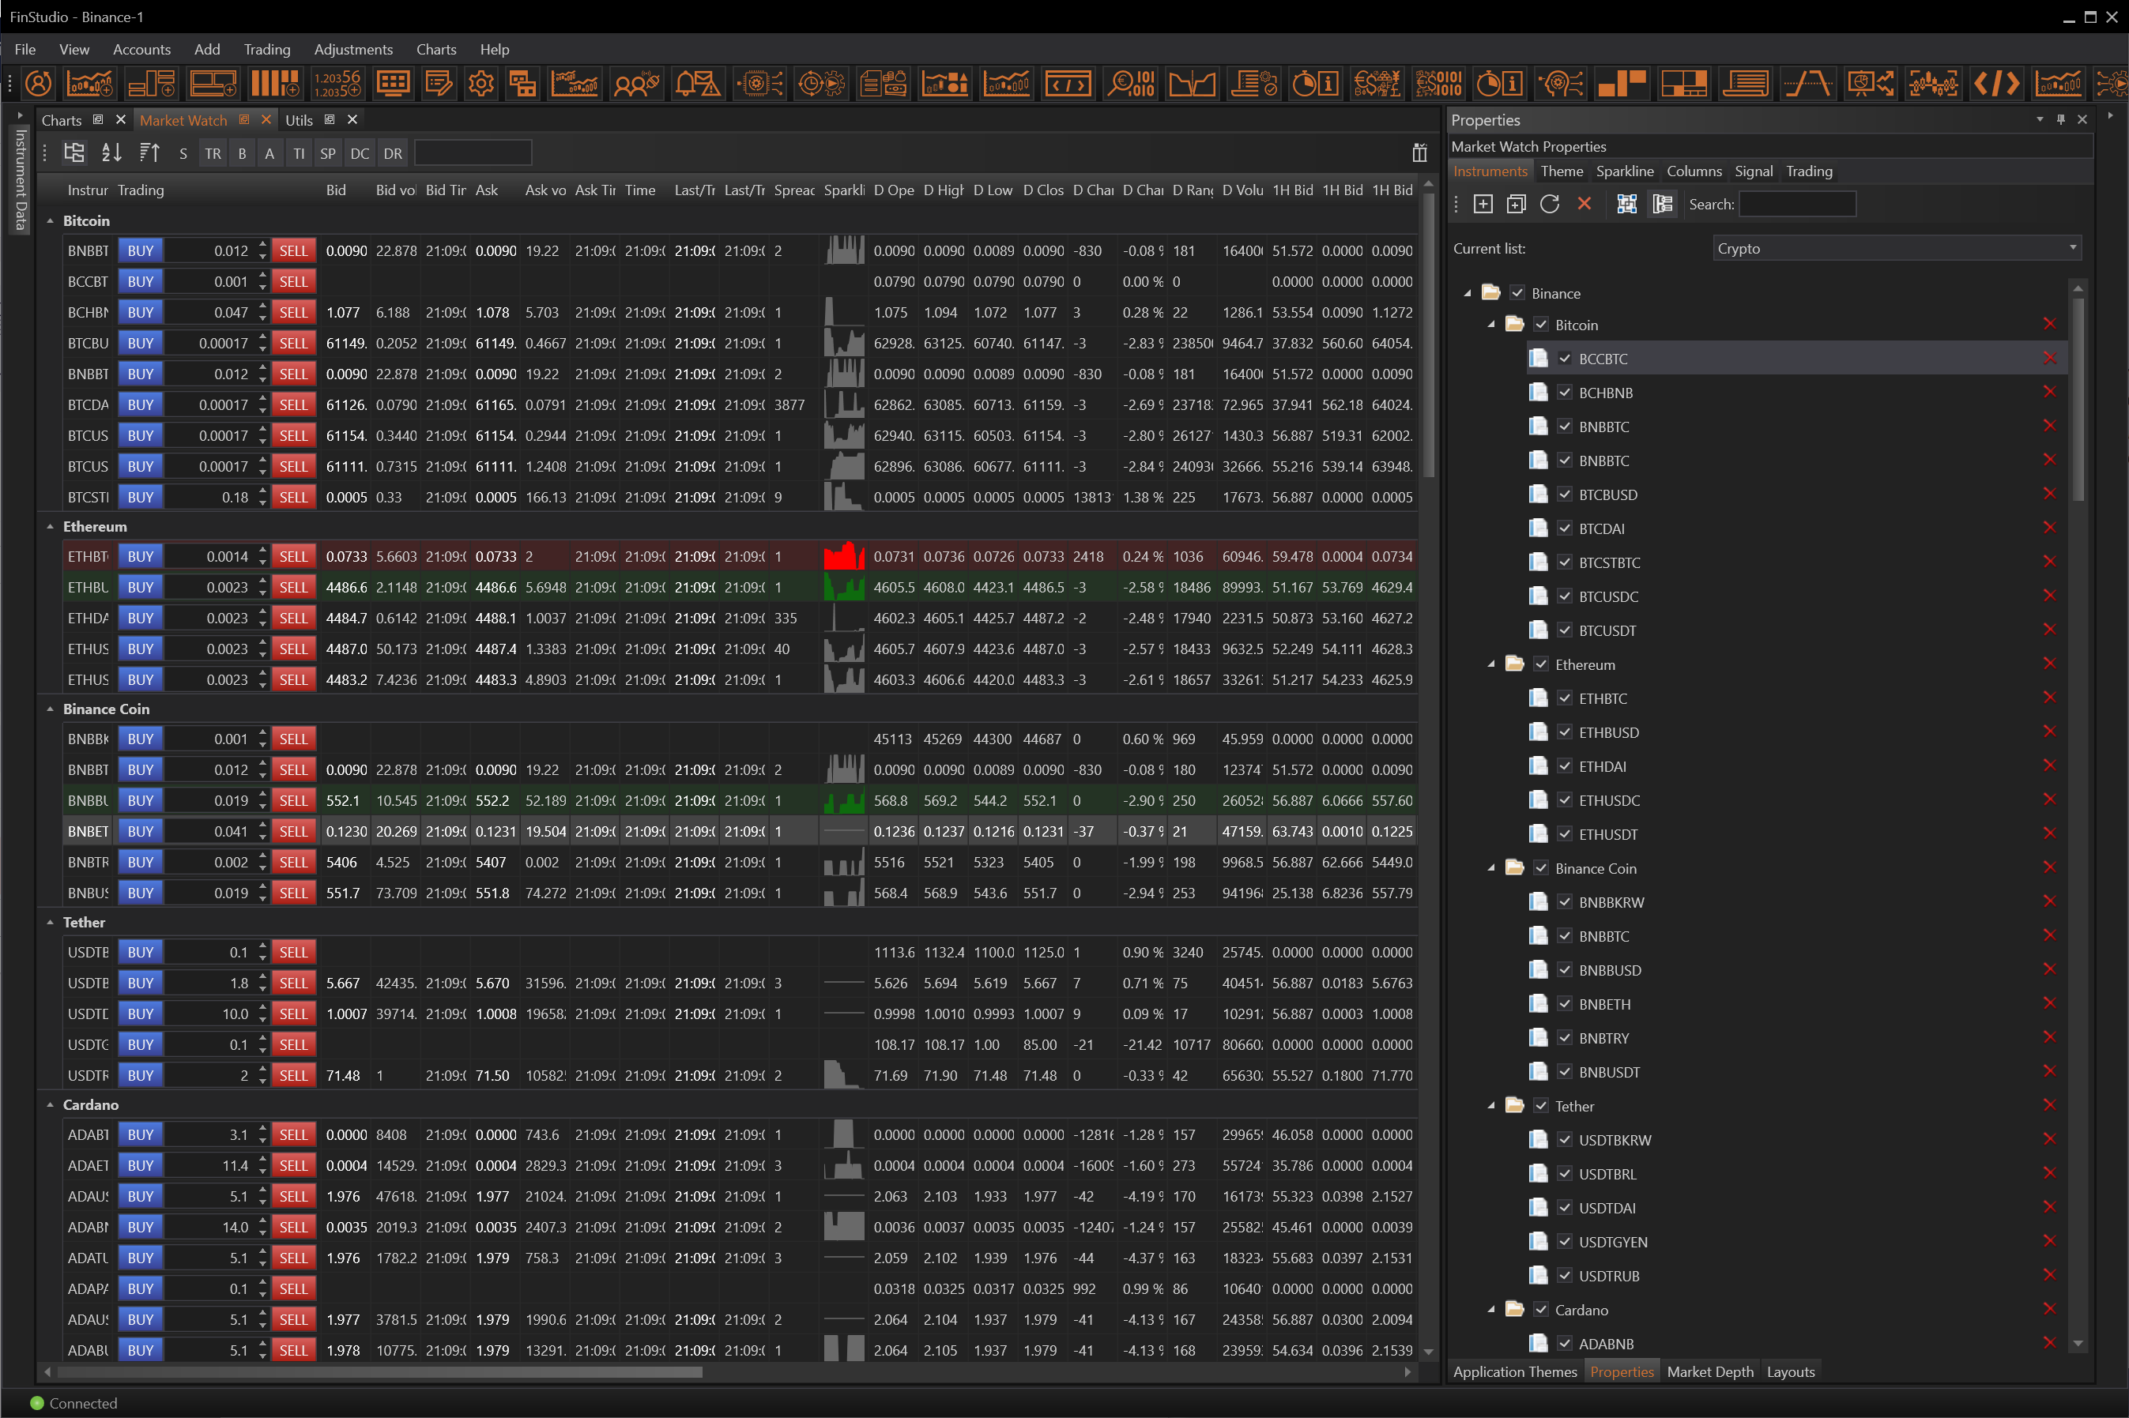This screenshot has width=2129, height=1418.
Task: Collapse the Ethereum group in the market table
Action: click(x=50, y=526)
